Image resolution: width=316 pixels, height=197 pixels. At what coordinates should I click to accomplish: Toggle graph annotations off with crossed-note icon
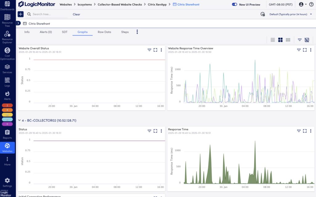307,40
